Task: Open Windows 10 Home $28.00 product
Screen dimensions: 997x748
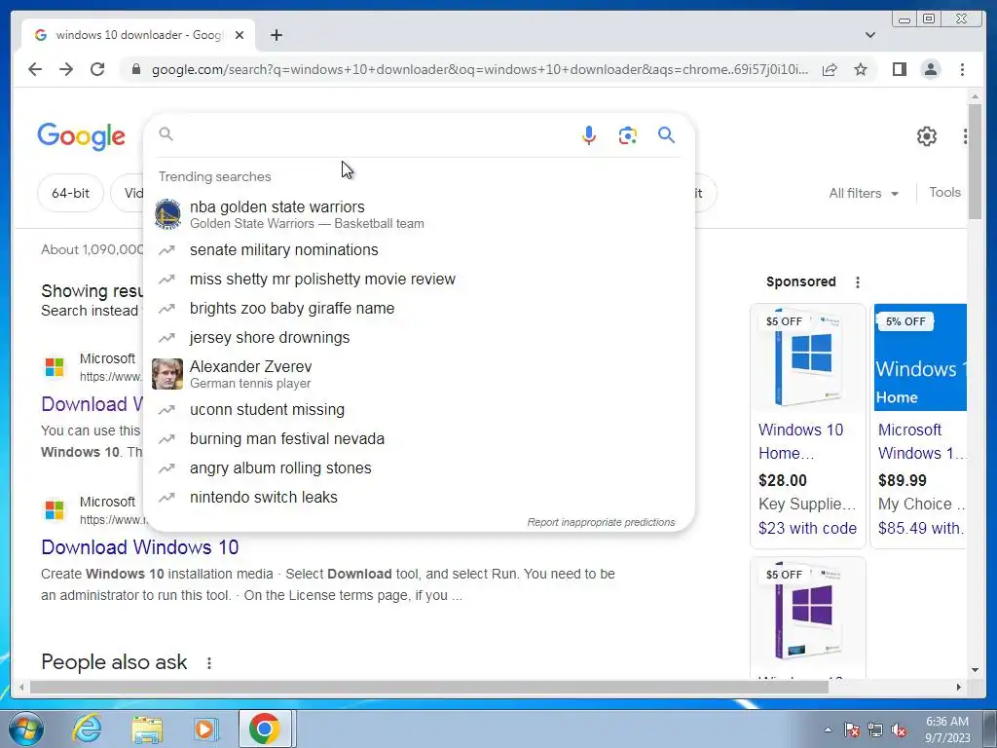Action: pyautogui.click(x=801, y=441)
